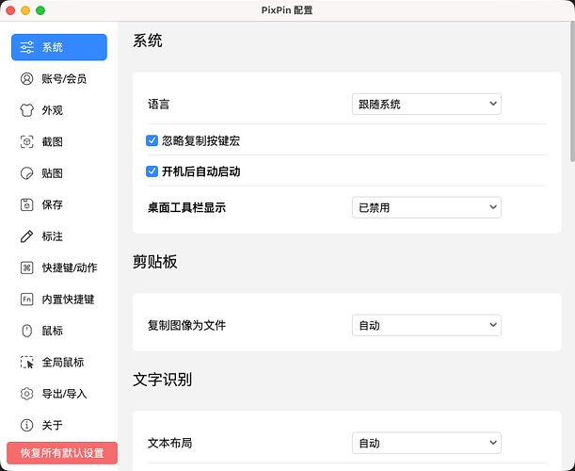The height and width of the screenshot is (471, 575).
Task: Click the 文本布局 label
Action: click(x=169, y=443)
